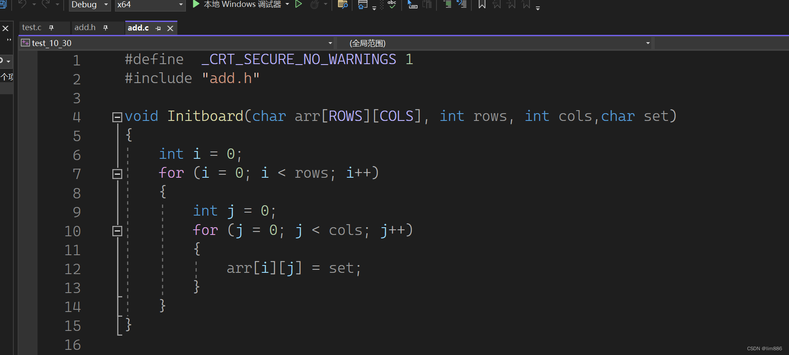Click the _CRT_SECURE_NO_WARNINGS macro text
This screenshot has height=355, width=789.
(x=299, y=59)
